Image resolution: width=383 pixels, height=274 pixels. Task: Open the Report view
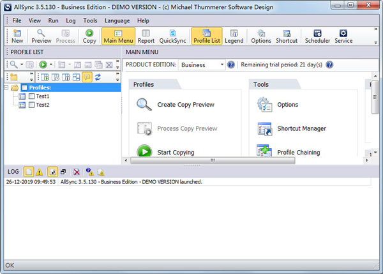pos(146,36)
